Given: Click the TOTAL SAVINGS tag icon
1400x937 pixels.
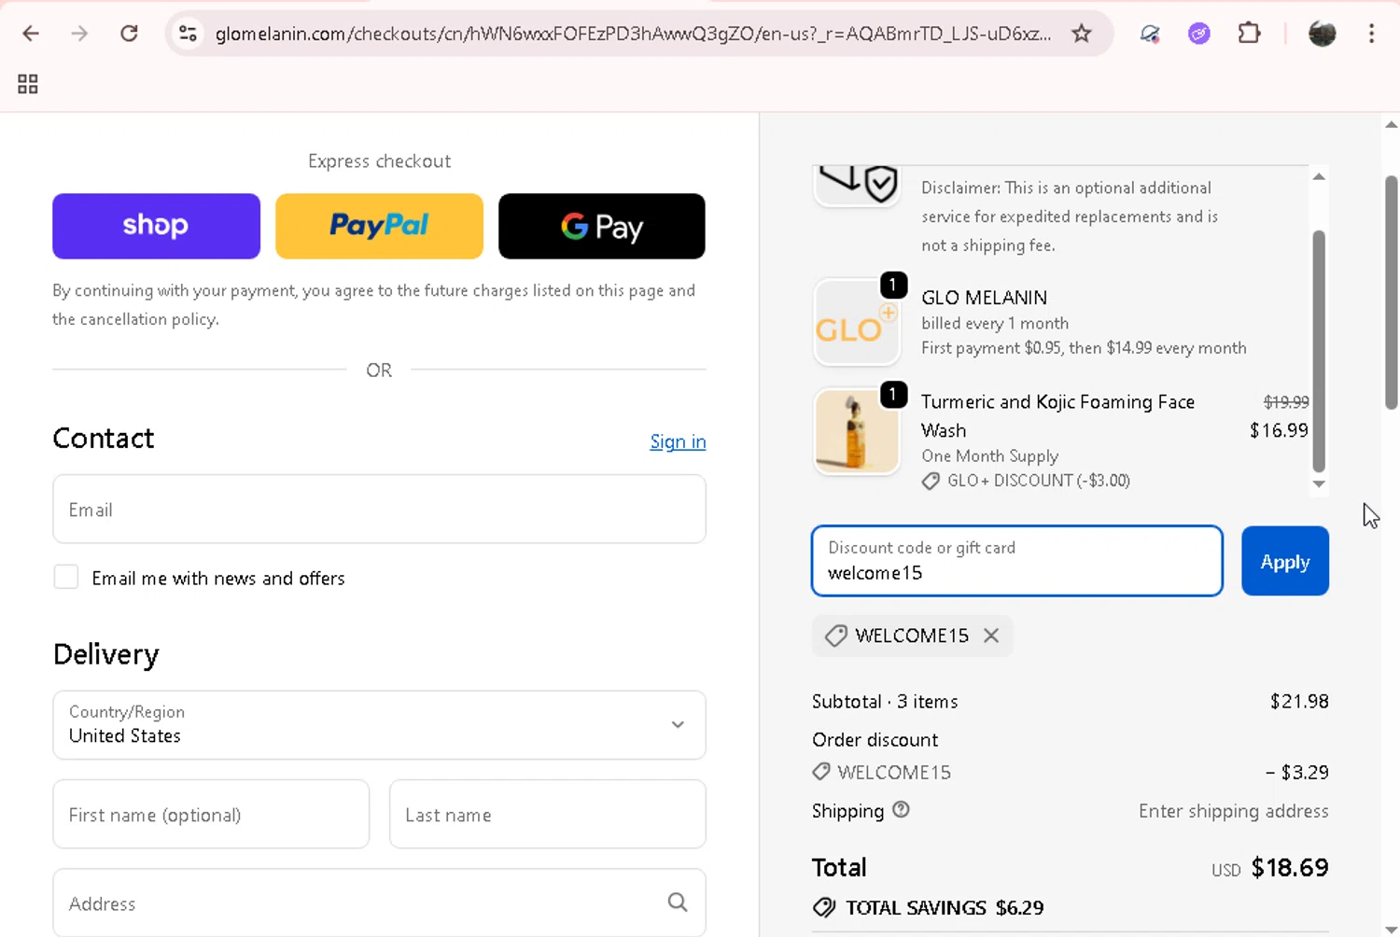Looking at the screenshot, I should [x=824, y=907].
